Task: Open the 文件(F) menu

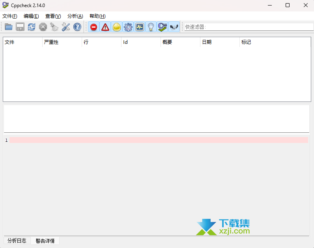Action: tap(9, 16)
